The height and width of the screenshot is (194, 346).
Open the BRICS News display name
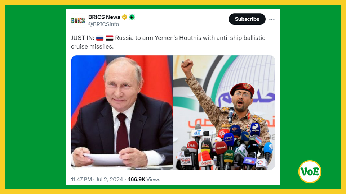(104, 17)
